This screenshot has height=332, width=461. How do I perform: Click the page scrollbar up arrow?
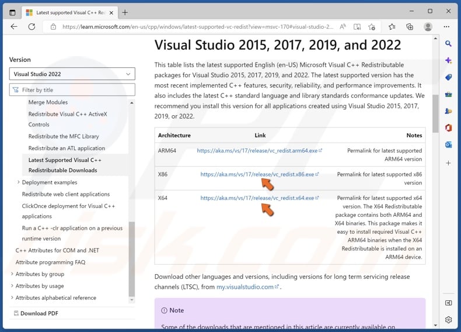coord(435,39)
